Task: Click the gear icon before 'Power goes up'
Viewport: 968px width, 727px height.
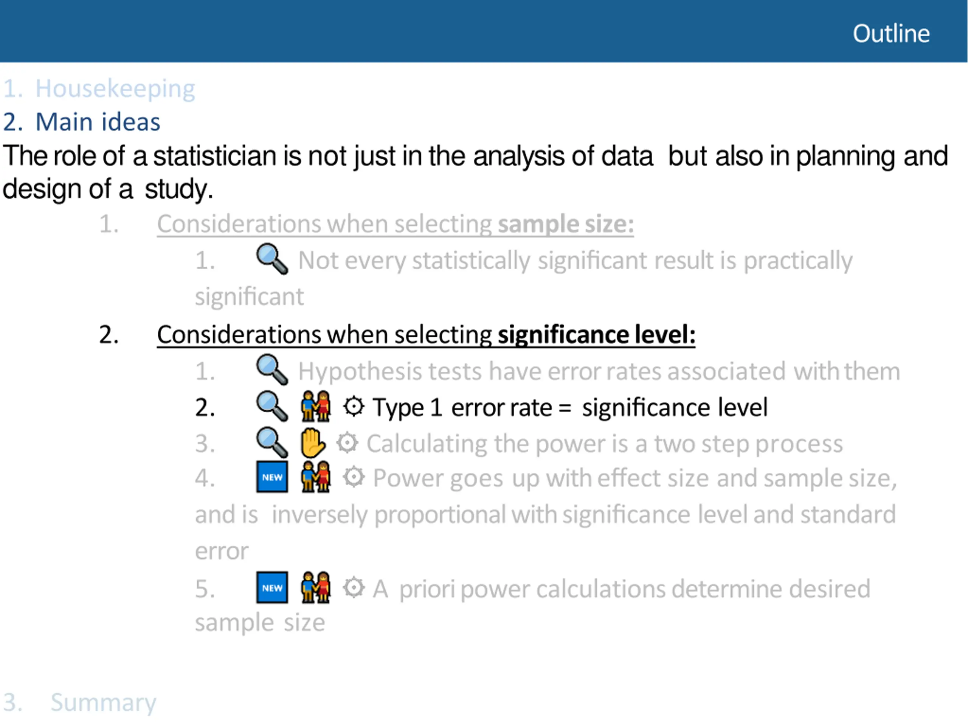Action: 354,477
